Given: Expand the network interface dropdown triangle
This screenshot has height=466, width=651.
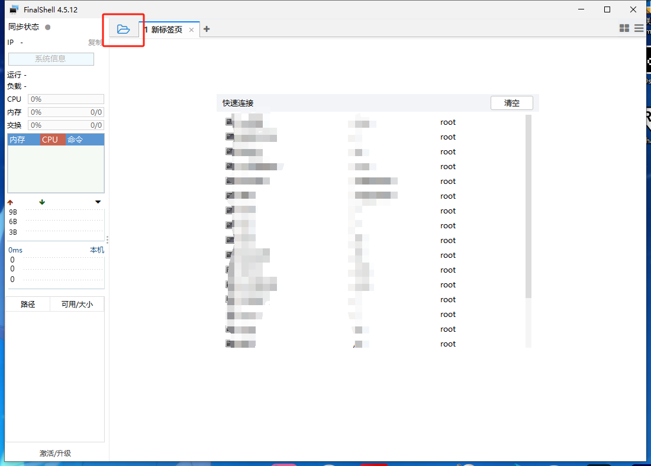Looking at the screenshot, I should pyautogui.click(x=98, y=202).
